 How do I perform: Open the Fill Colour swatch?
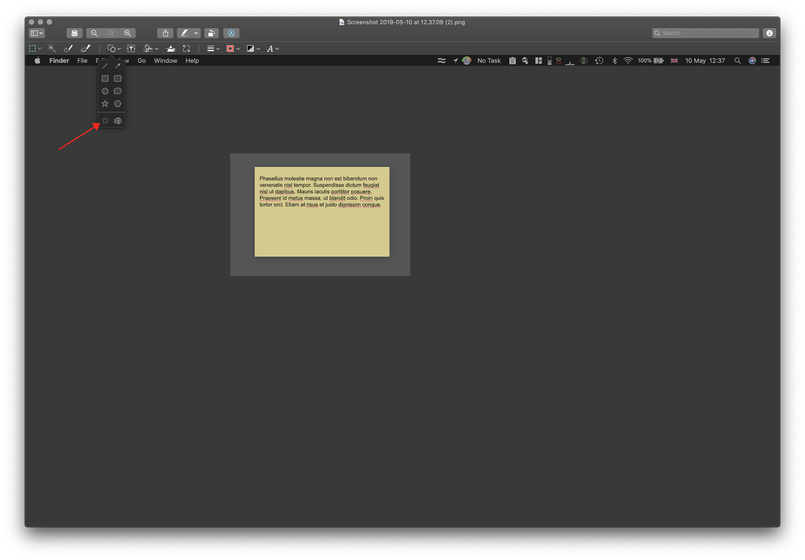click(253, 48)
